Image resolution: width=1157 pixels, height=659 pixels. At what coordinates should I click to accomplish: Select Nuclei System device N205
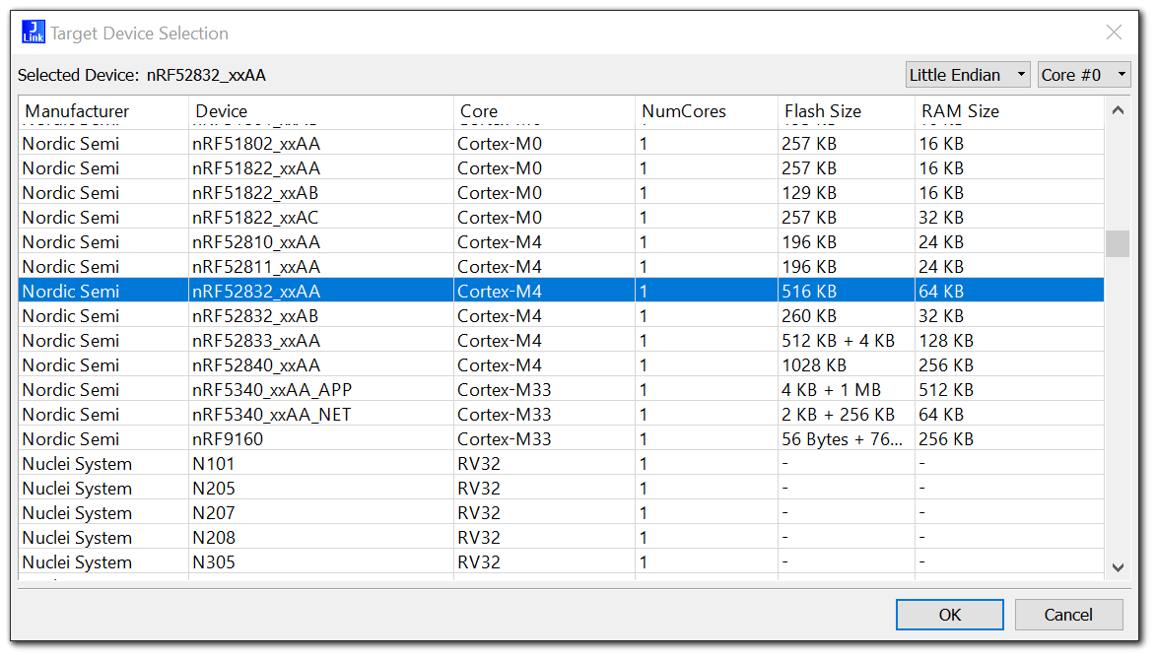(x=561, y=488)
